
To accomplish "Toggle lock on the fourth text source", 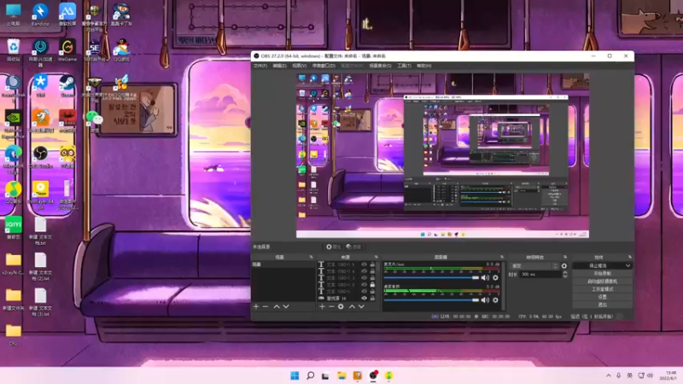I will 372,284.
